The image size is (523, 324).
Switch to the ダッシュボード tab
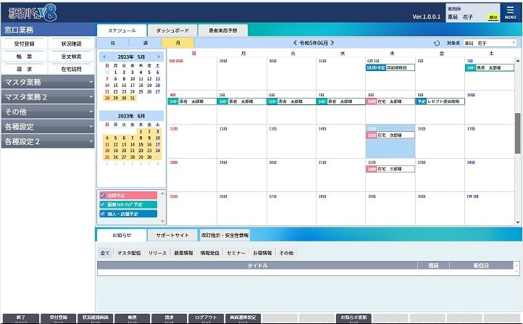point(172,30)
